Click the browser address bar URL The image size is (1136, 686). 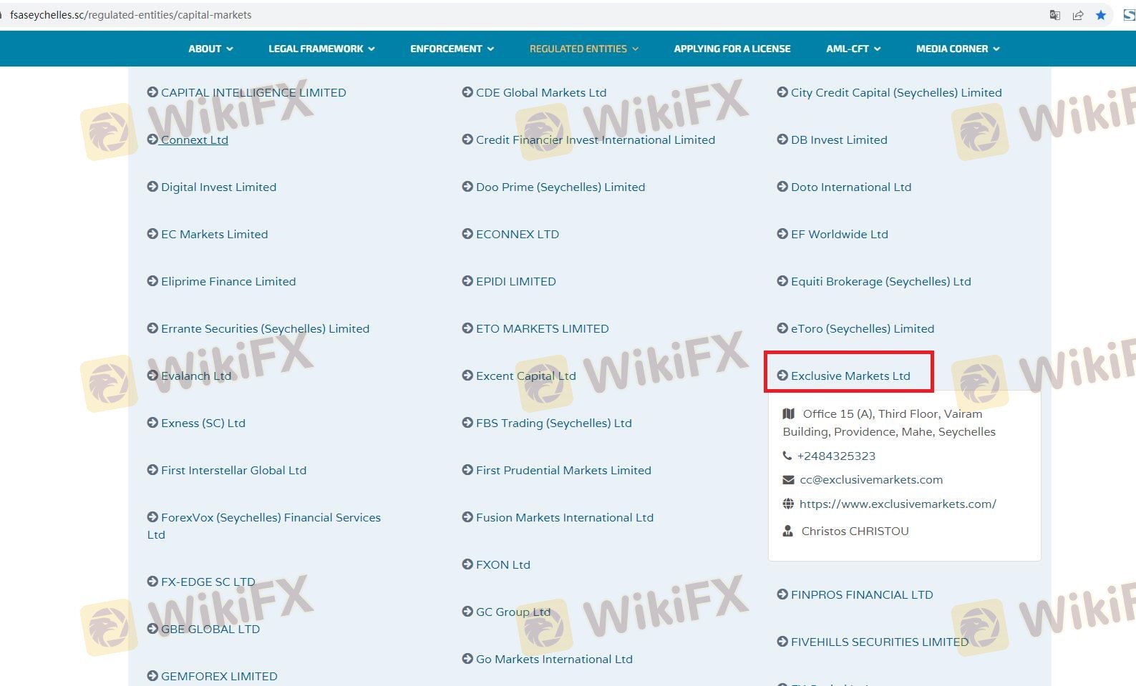(x=131, y=15)
